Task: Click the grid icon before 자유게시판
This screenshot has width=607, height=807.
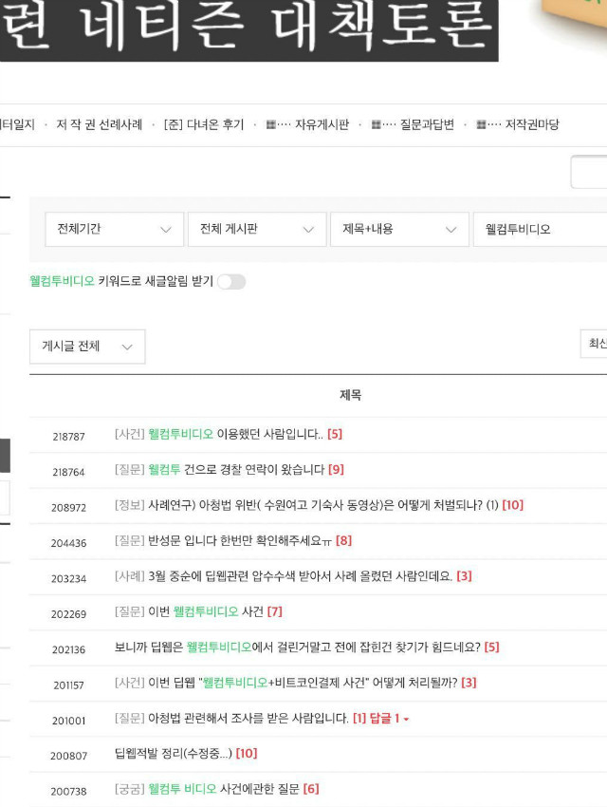Action: [271, 124]
